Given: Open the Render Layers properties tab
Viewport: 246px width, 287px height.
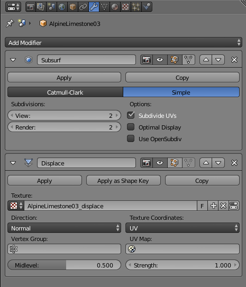Looking at the screenshot, I should (x=41, y=7).
